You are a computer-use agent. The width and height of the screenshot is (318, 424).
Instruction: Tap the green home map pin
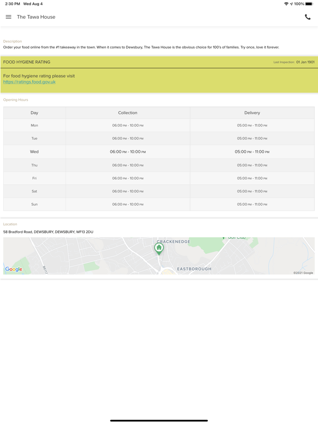click(159, 249)
